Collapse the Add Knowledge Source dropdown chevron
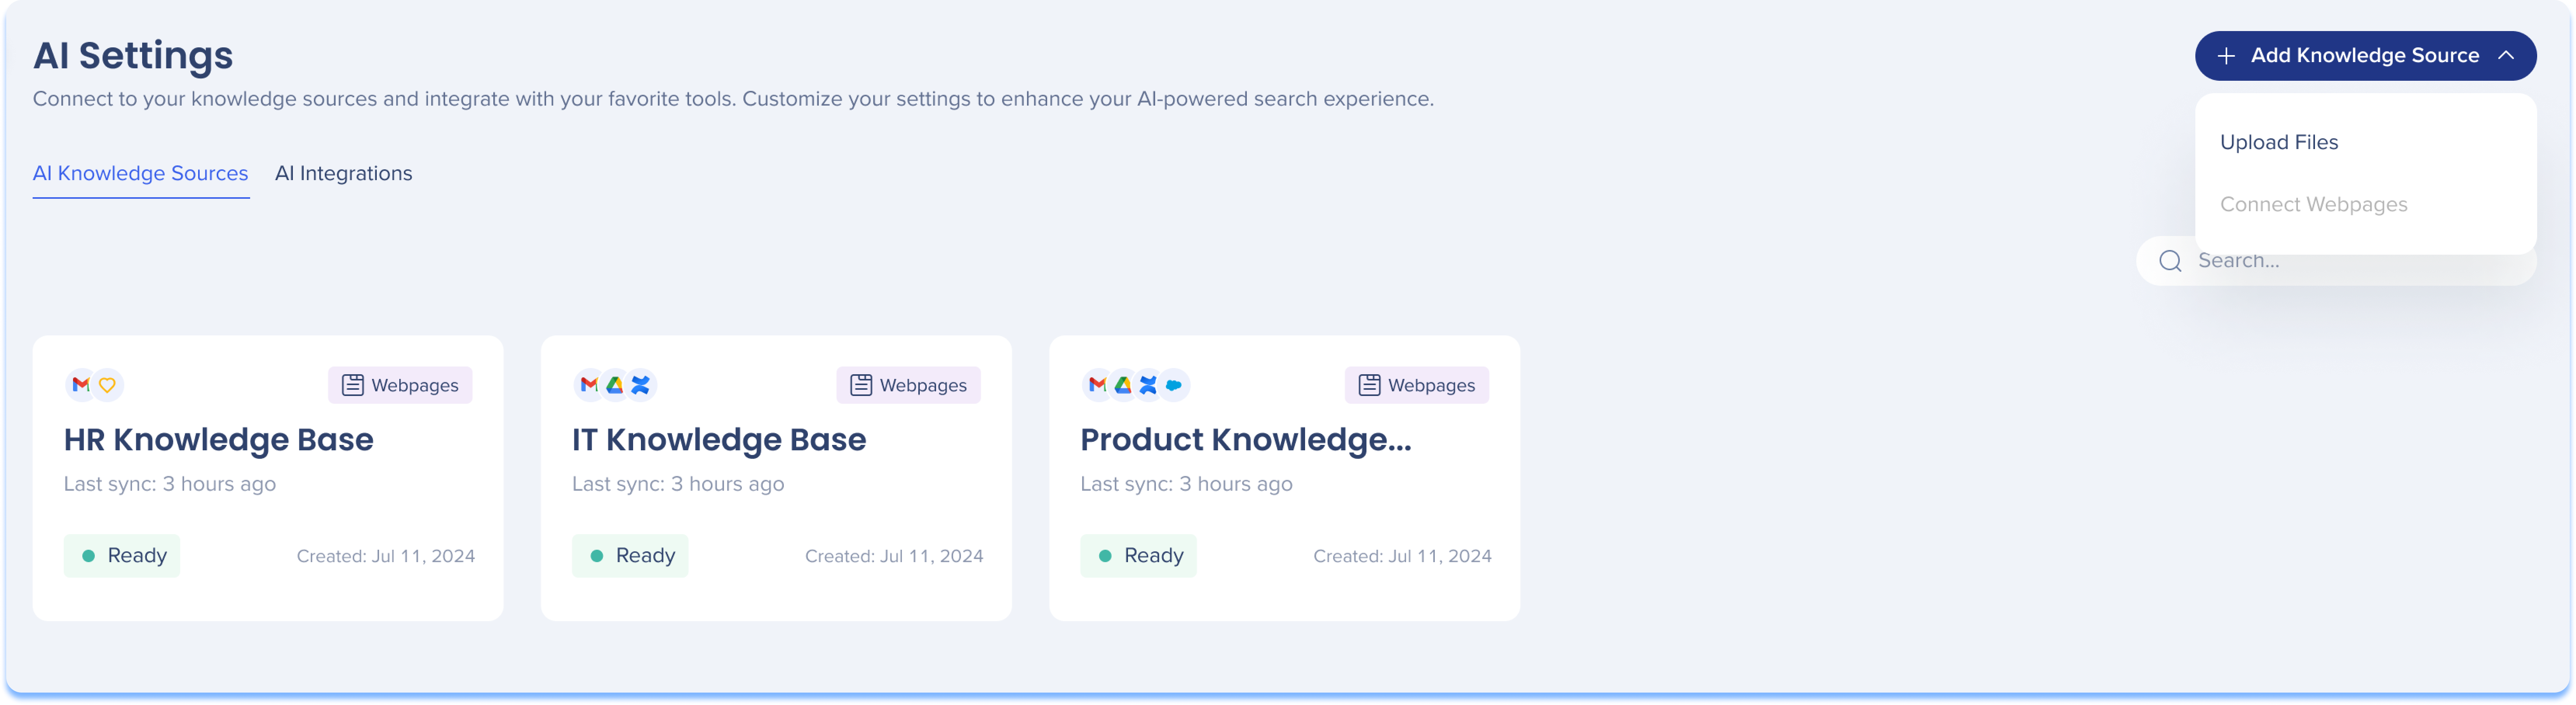The height and width of the screenshot is (705, 2576). pyautogui.click(x=2506, y=56)
